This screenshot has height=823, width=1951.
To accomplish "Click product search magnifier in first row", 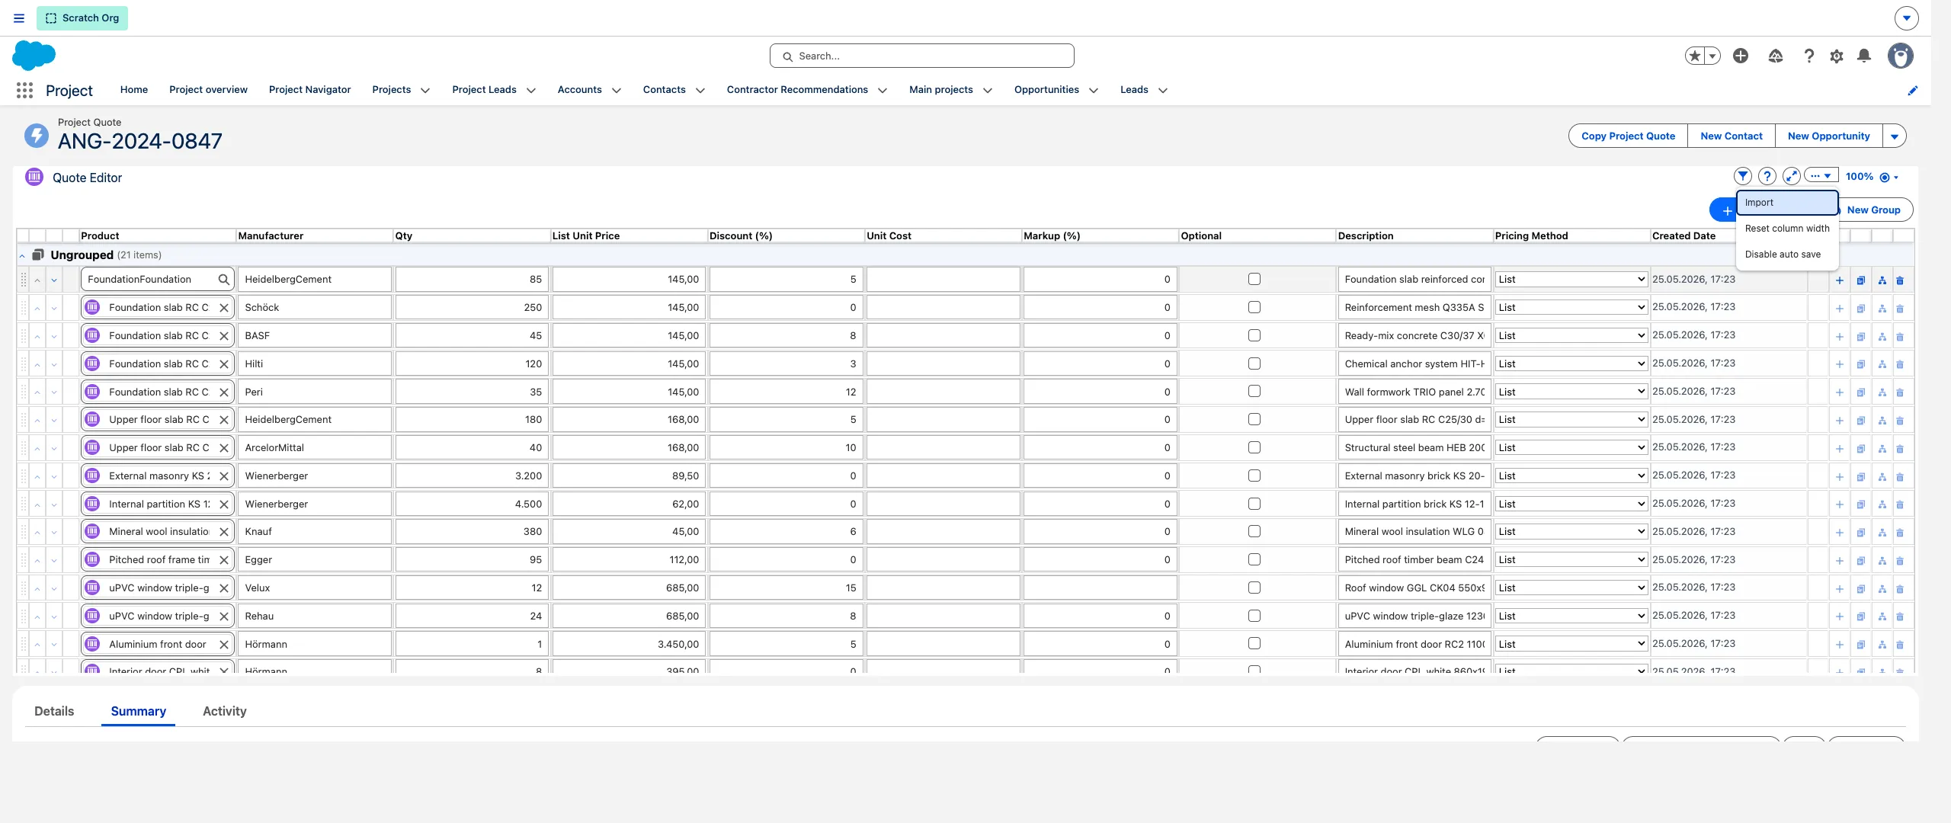I will pyautogui.click(x=223, y=280).
